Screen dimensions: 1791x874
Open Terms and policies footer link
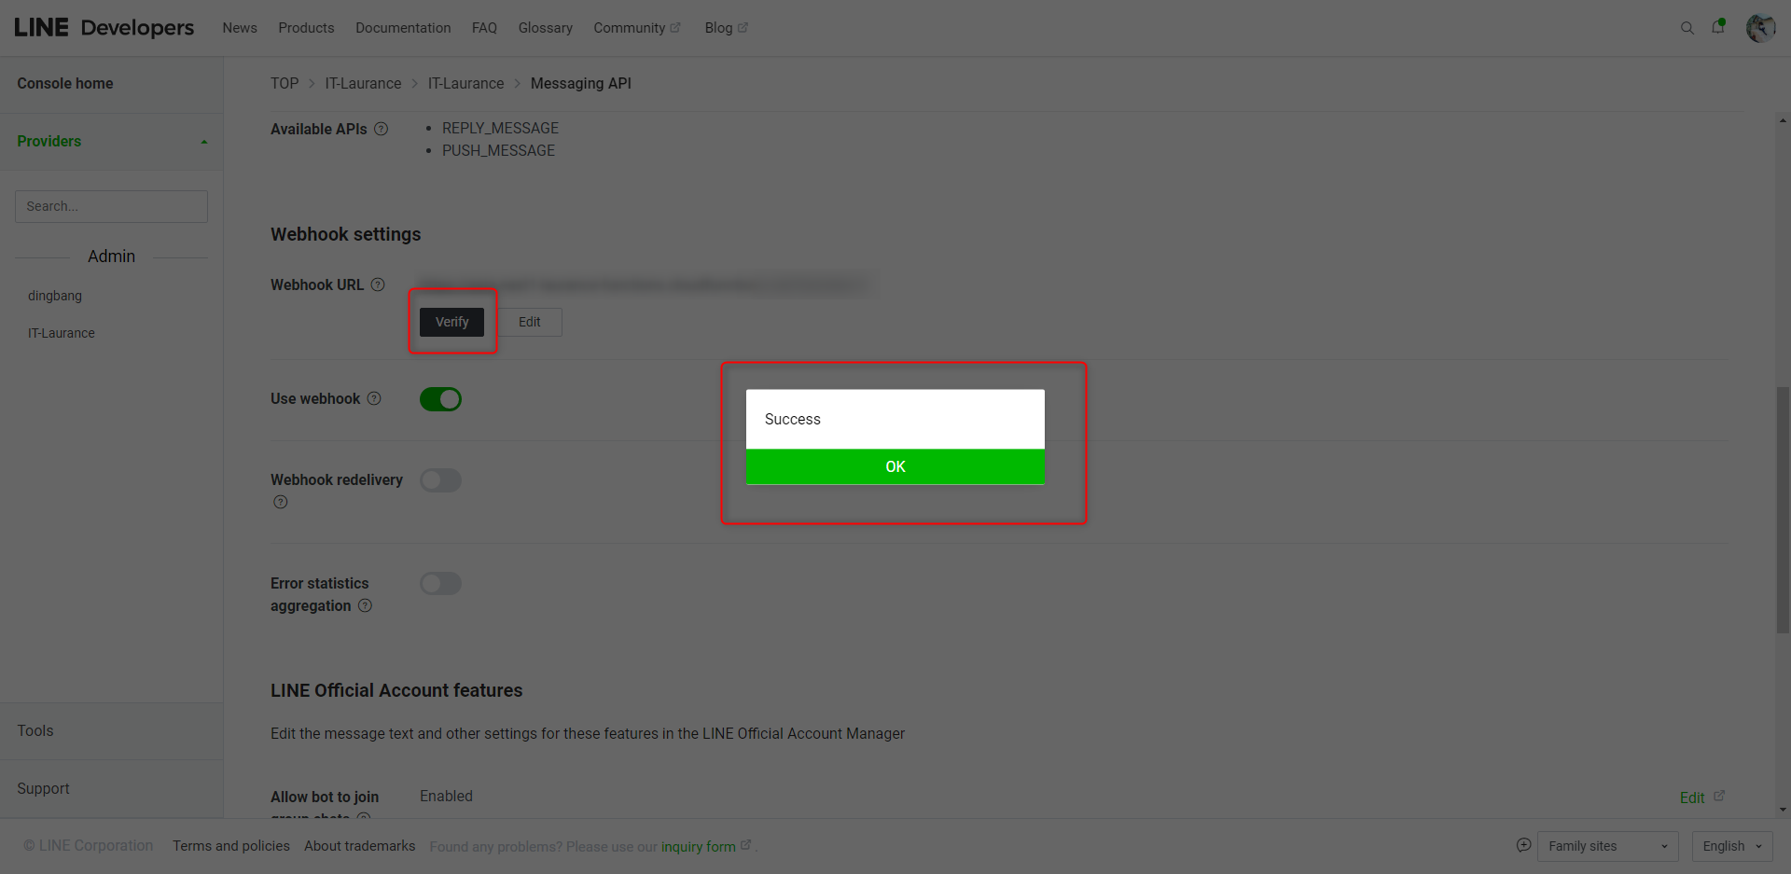pyautogui.click(x=231, y=846)
